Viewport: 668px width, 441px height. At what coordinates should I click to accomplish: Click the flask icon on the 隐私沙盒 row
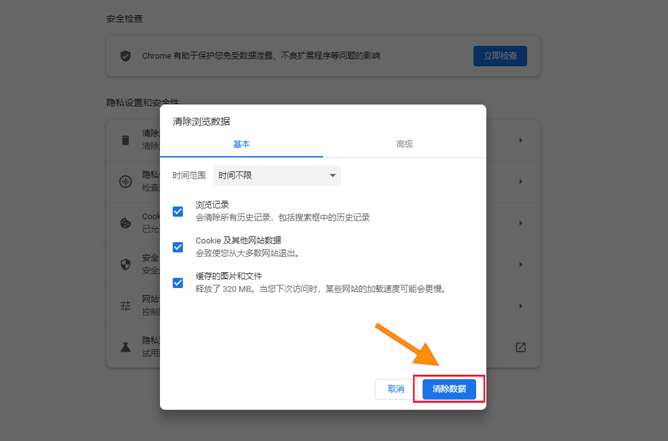pos(125,347)
